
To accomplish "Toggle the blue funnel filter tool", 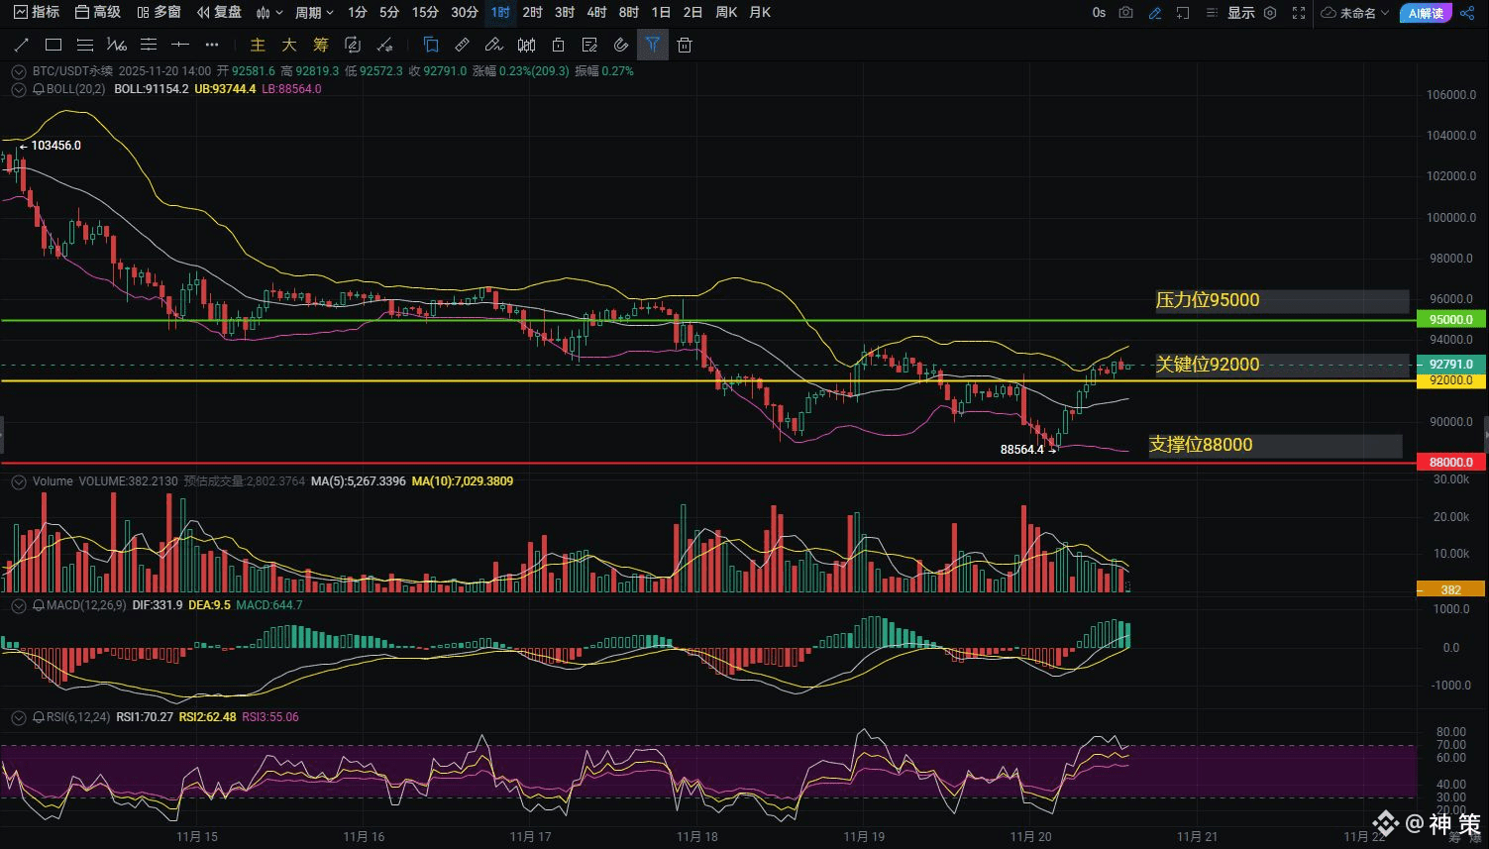I will 652,45.
